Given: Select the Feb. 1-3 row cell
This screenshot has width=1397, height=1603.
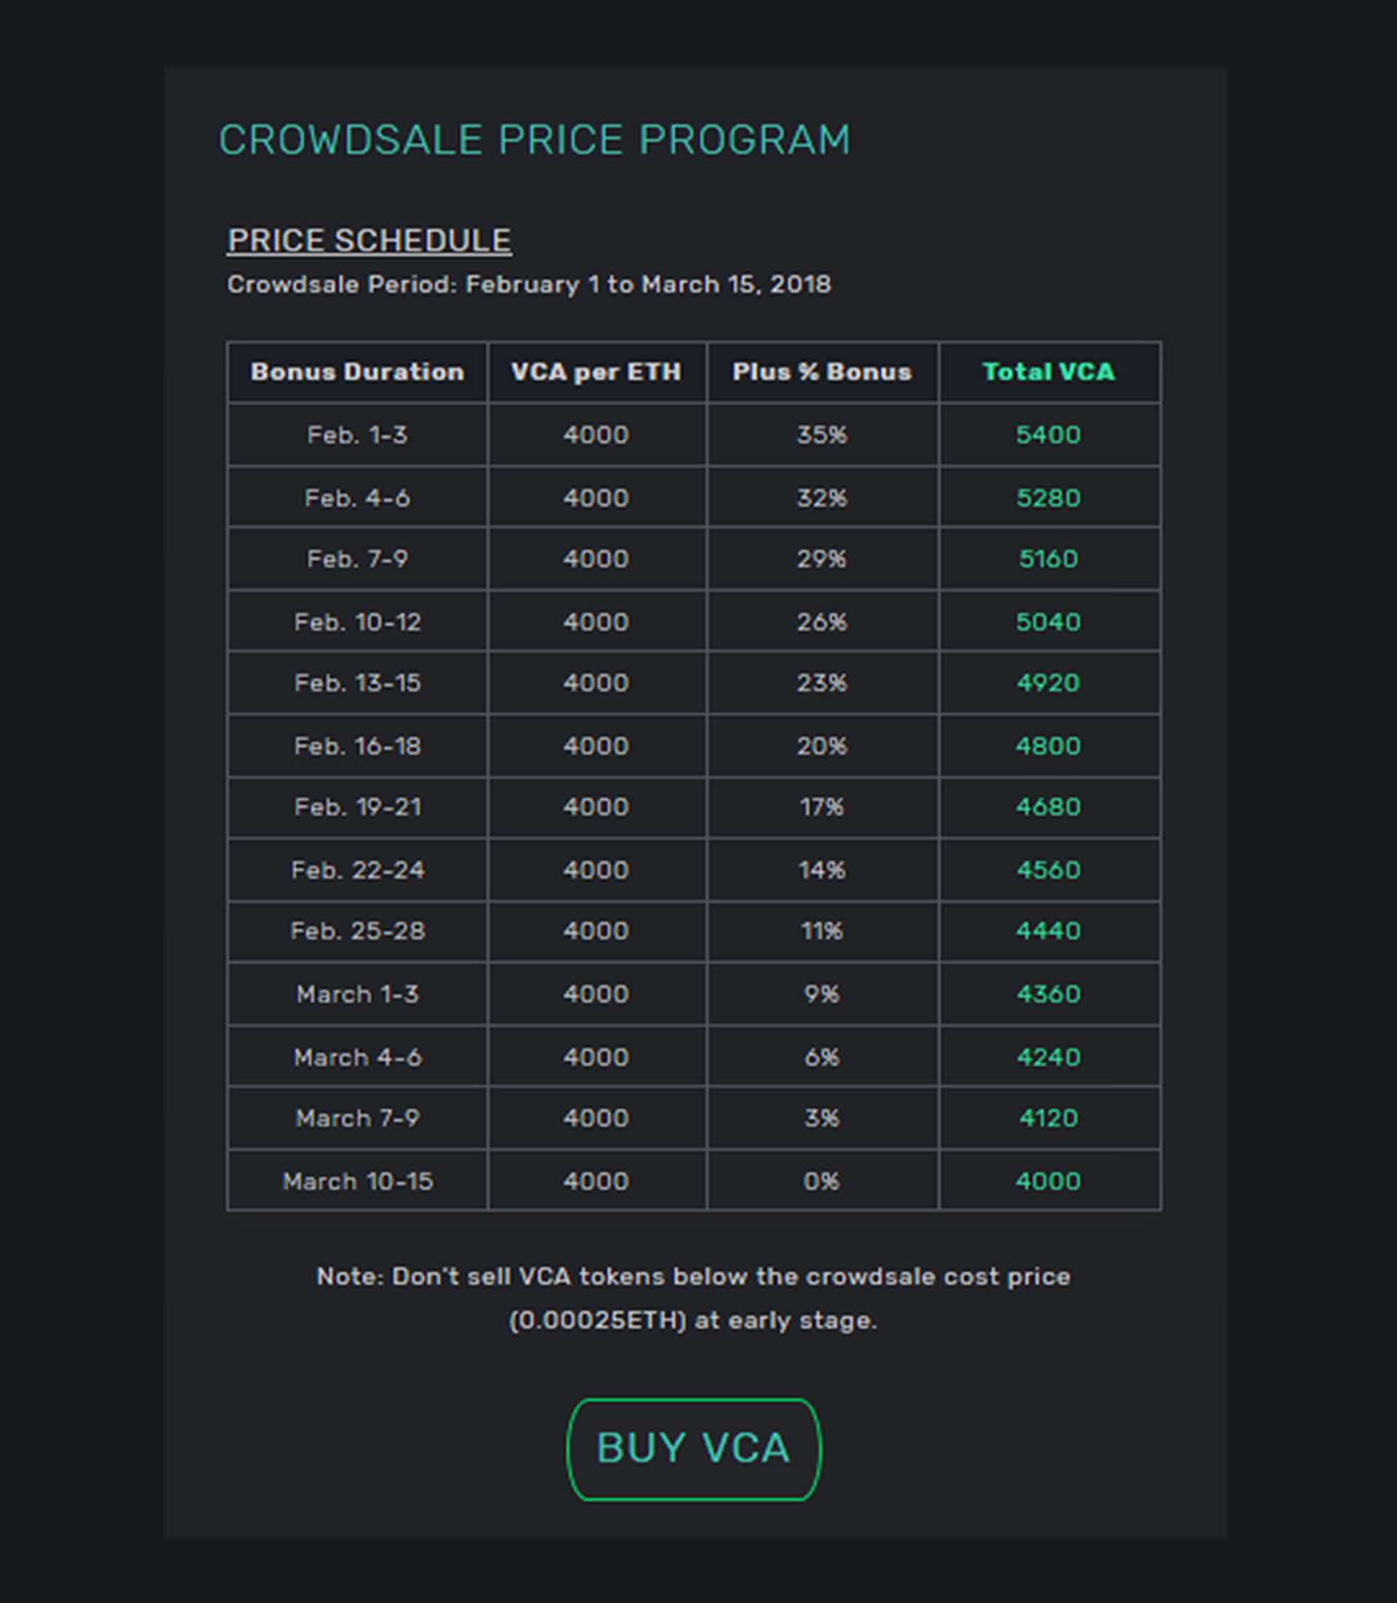Looking at the screenshot, I should click(x=358, y=434).
